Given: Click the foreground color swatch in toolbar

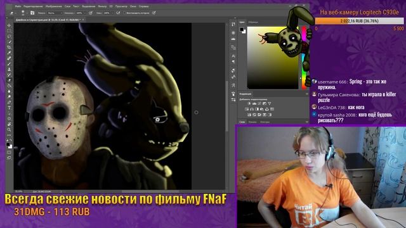Looking at the screenshot, I should point(8,144).
